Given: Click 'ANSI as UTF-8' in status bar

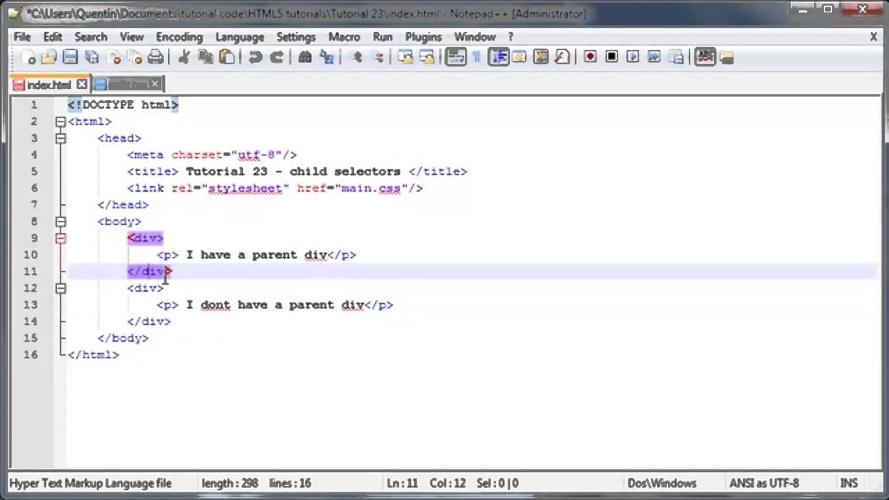Looking at the screenshot, I should [x=764, y=483].
